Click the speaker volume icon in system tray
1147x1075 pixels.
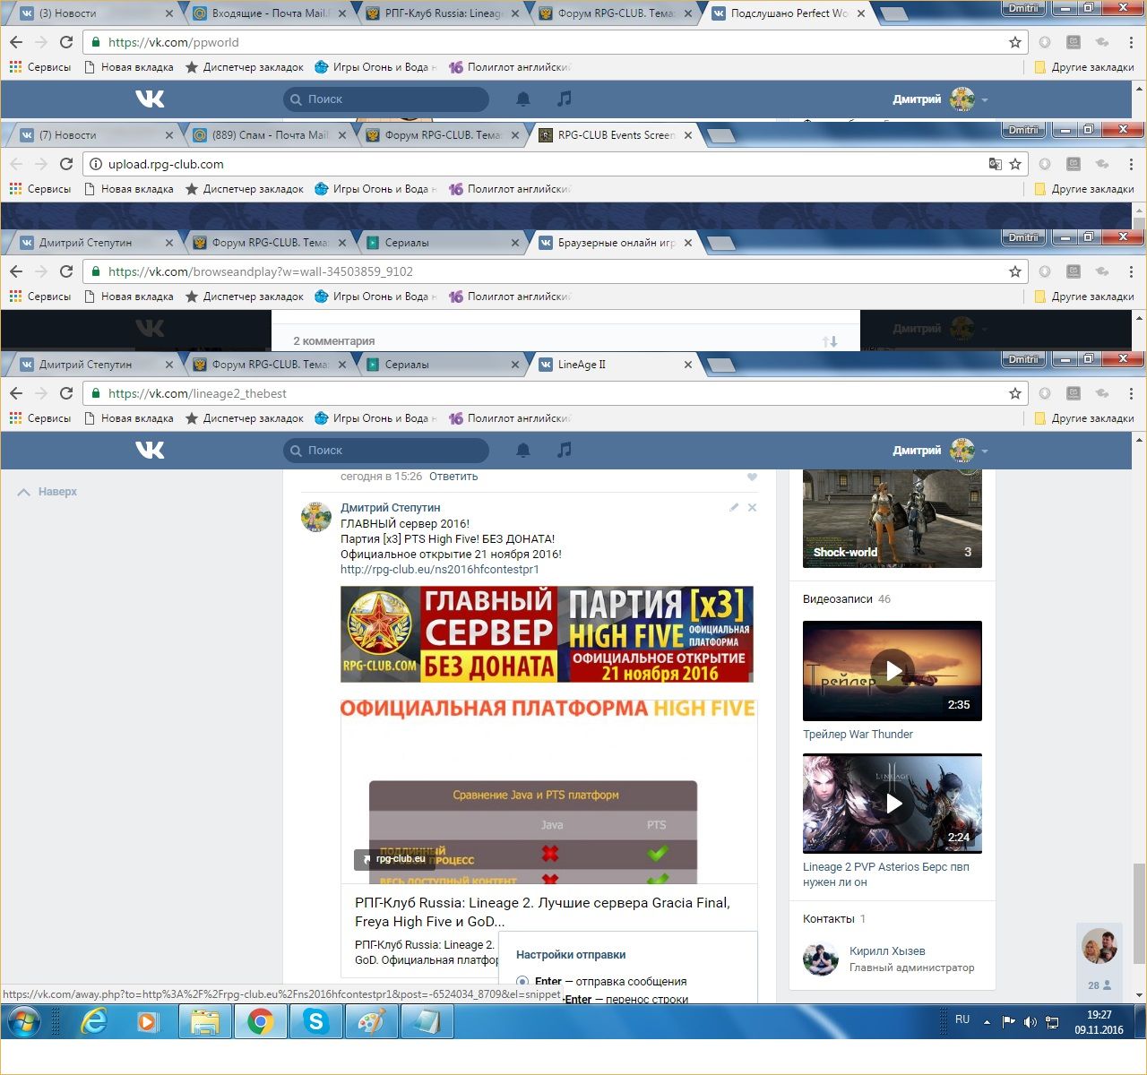pos(1030,1022)
